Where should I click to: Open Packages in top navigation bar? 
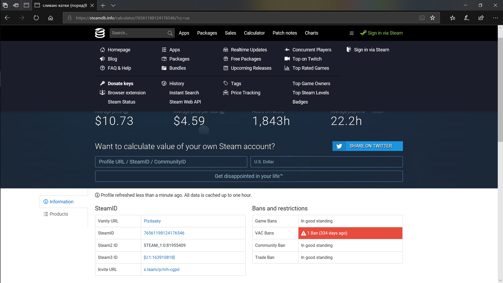[207, 33]
